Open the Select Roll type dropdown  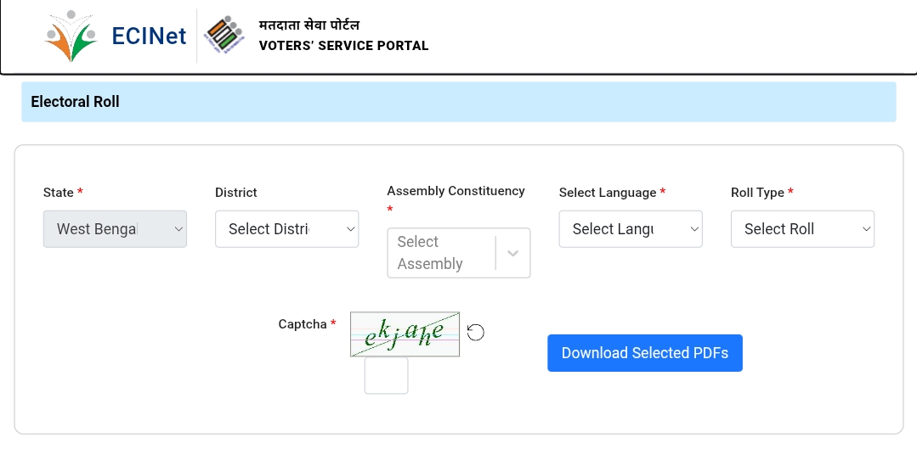[x=802, y=229]
